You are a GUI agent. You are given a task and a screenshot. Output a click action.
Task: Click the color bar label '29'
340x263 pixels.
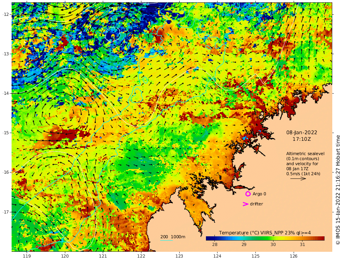click(244, 244)
